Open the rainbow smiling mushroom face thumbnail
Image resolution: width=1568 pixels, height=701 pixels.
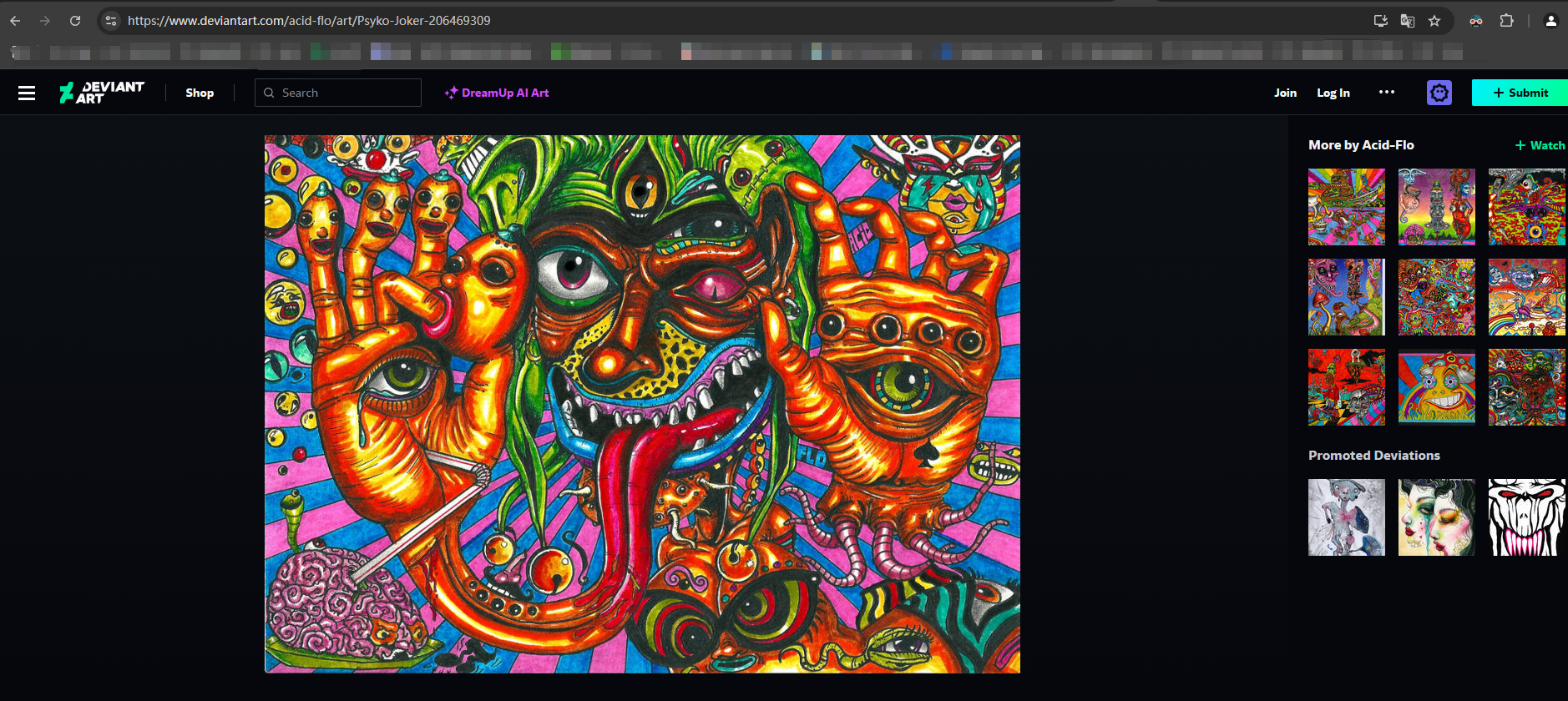coord(1437,387)
